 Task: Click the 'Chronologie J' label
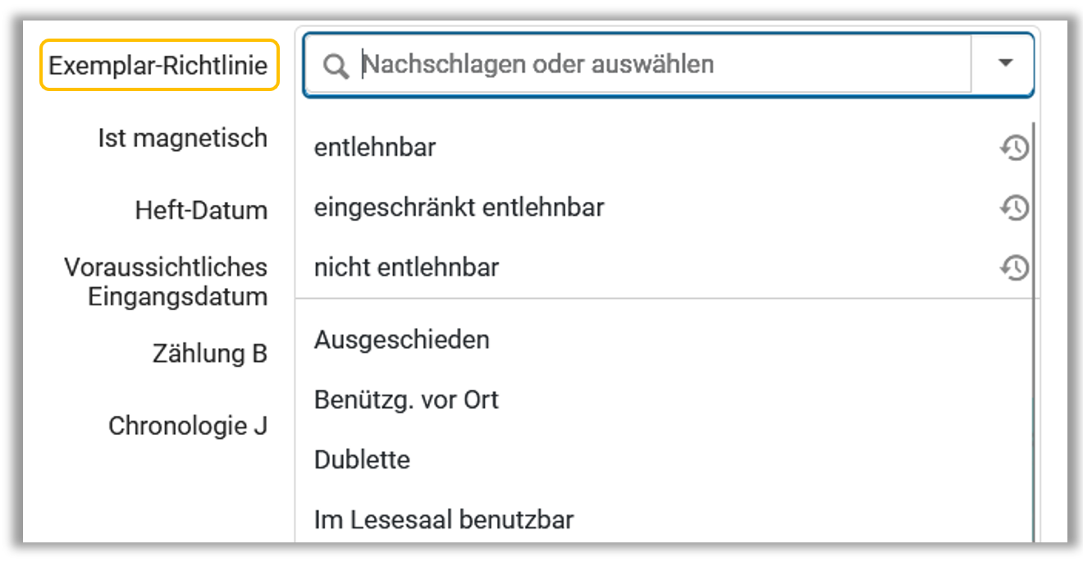click(188, 426)
